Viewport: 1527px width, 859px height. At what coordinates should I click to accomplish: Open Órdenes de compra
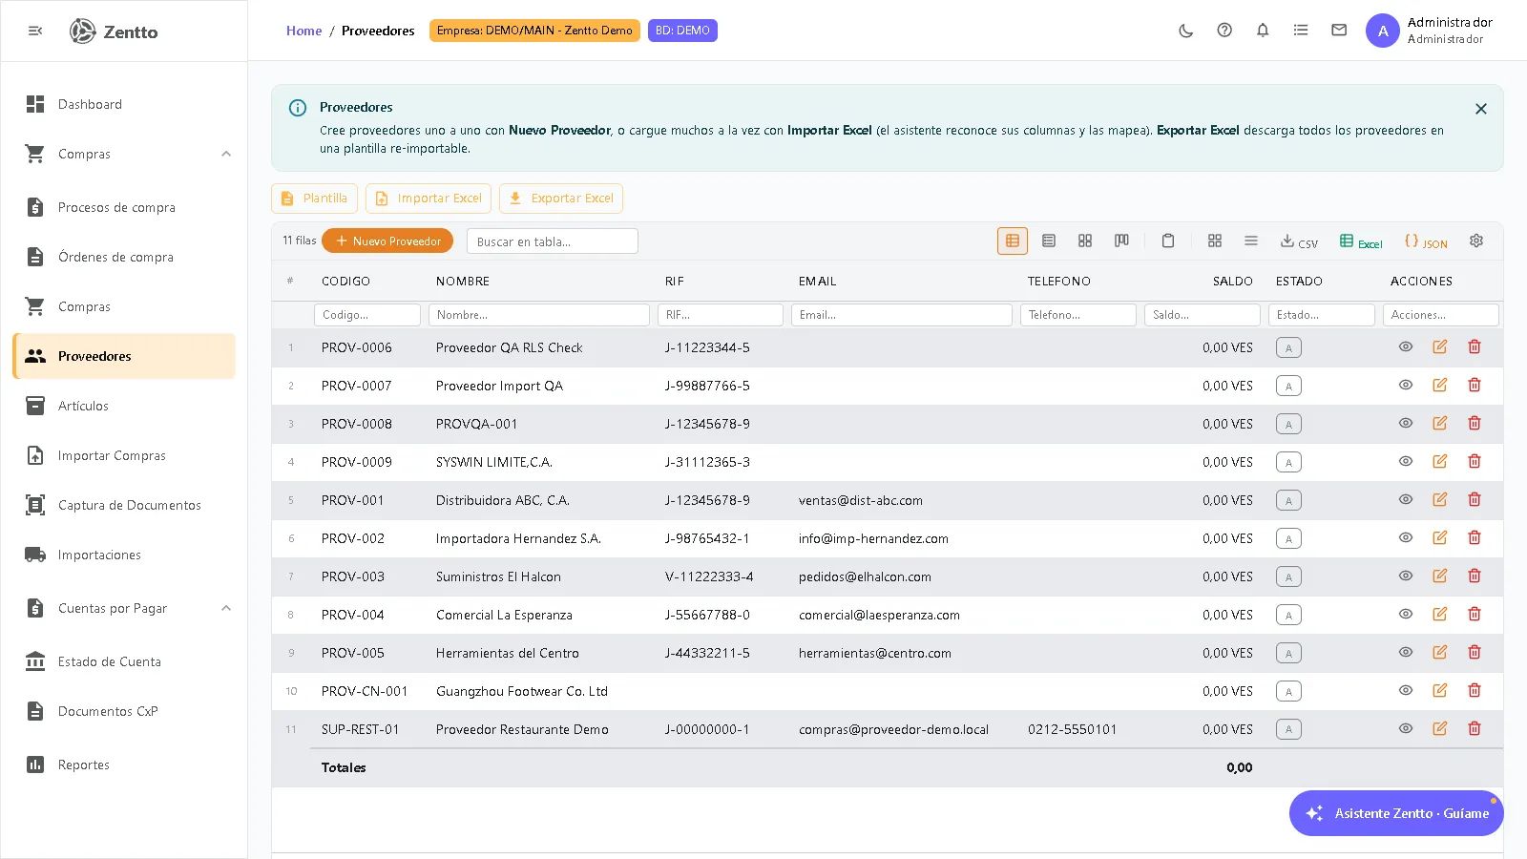(x=124, y=257)
